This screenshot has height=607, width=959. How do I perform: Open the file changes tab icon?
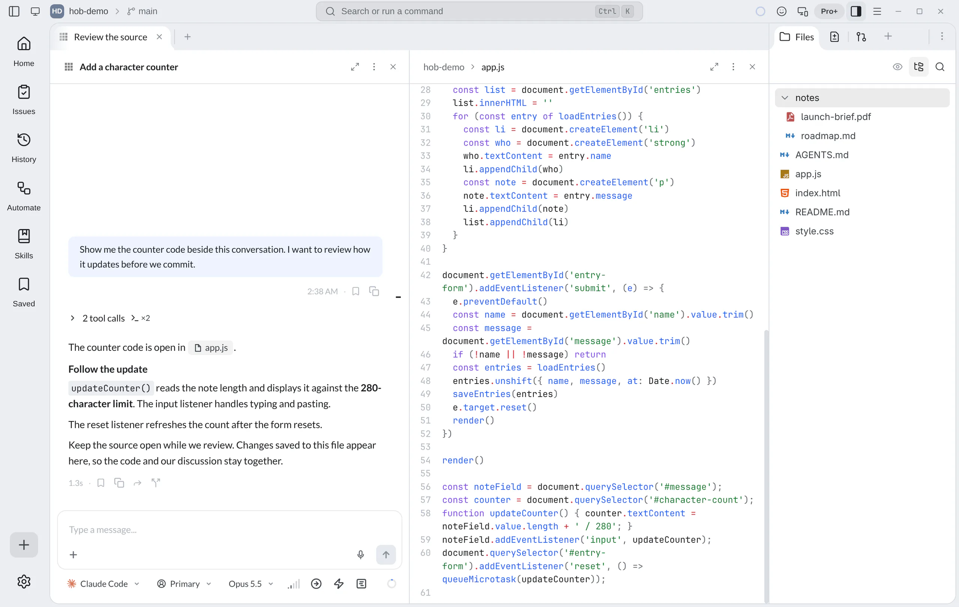(x=834, y=37)
